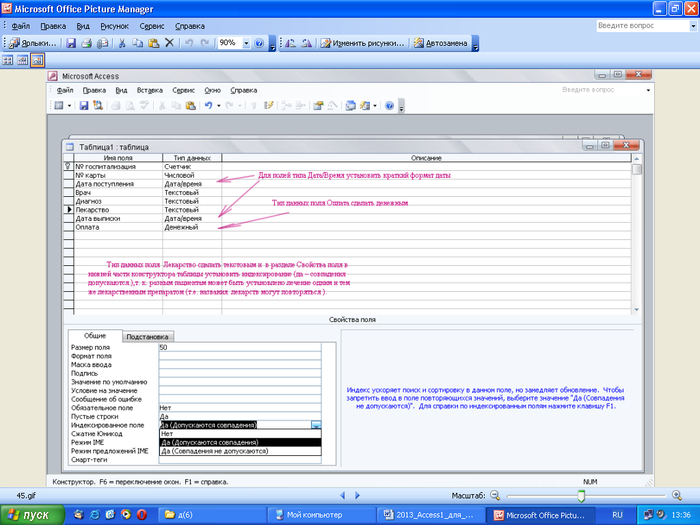Open the Ярлыки shortcuts pane button
This screenshot has width=700, height=525.
pyautogui.click(x=33, y=43)
